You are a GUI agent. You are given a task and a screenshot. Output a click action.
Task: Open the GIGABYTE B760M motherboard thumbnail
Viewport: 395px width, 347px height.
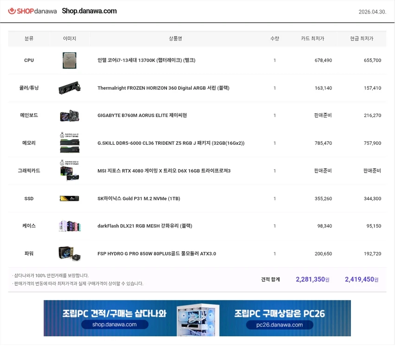70,115
